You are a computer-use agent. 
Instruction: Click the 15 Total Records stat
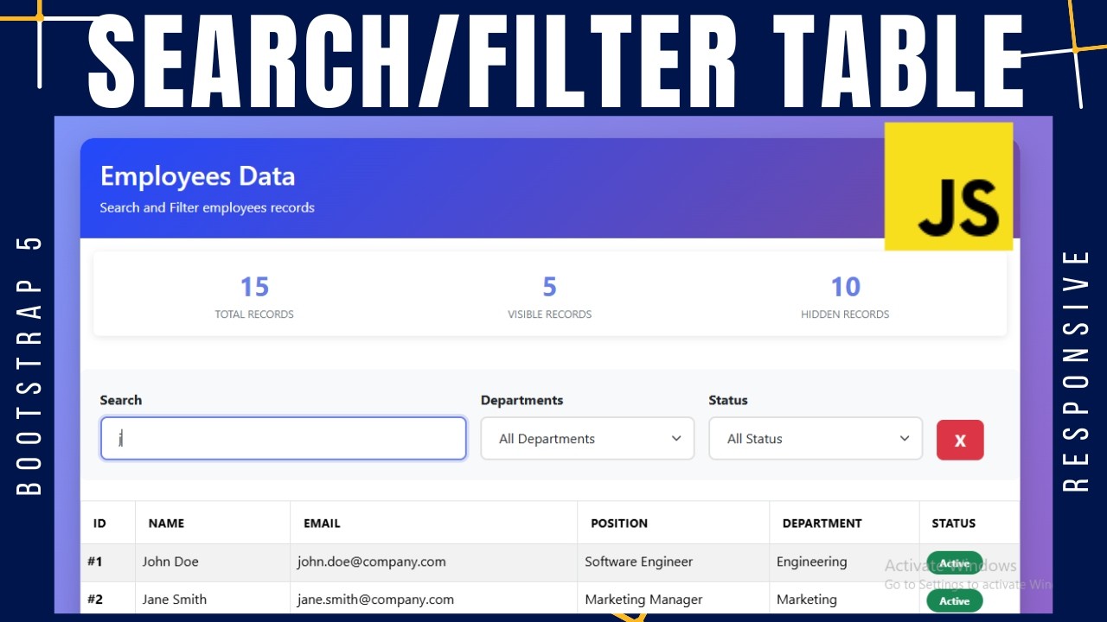(x=254, y=295)
